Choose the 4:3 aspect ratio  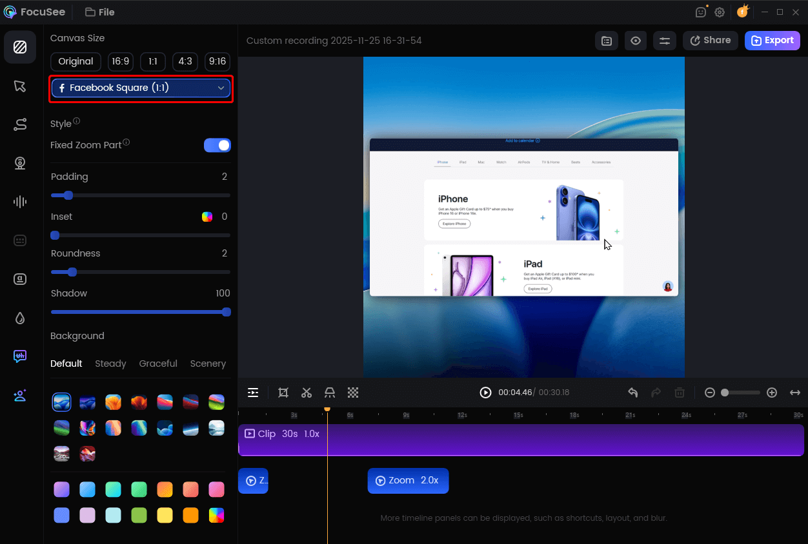(x=185, y=62)
